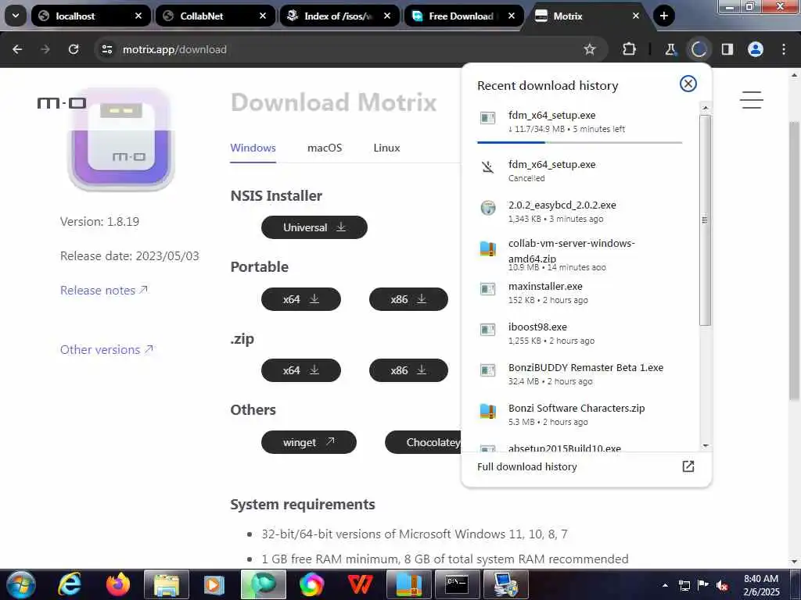
Task: Click the in-progress fdm_x64_setup.exe download
Action: (x=580, y=121)
